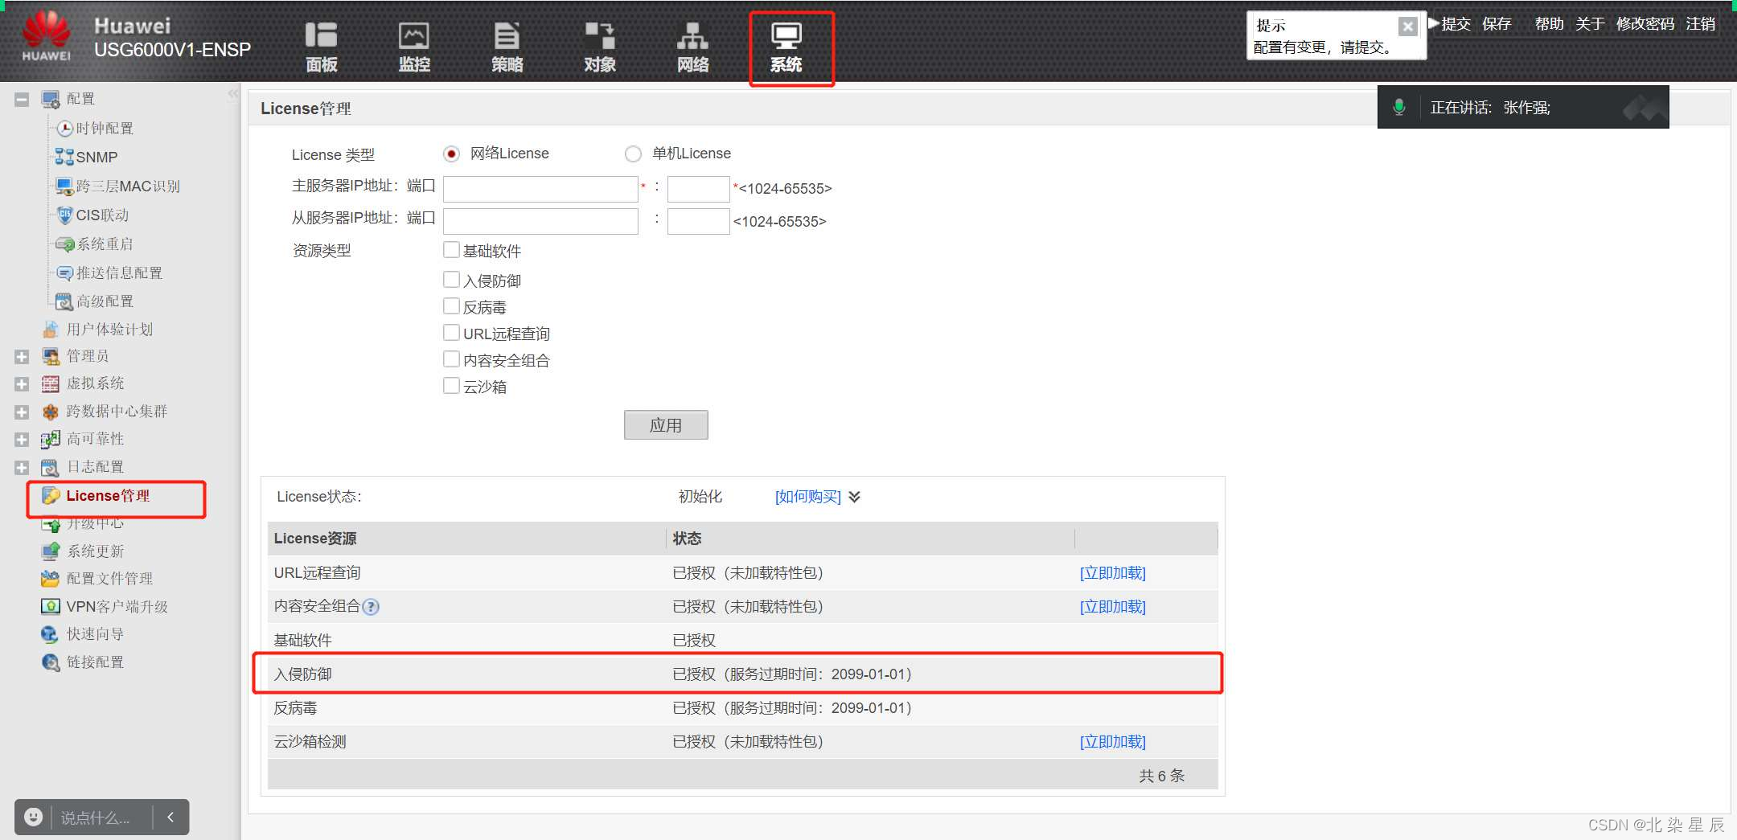
Task: Expand the [如何购买] details chevron
Action: click(856, 498)
